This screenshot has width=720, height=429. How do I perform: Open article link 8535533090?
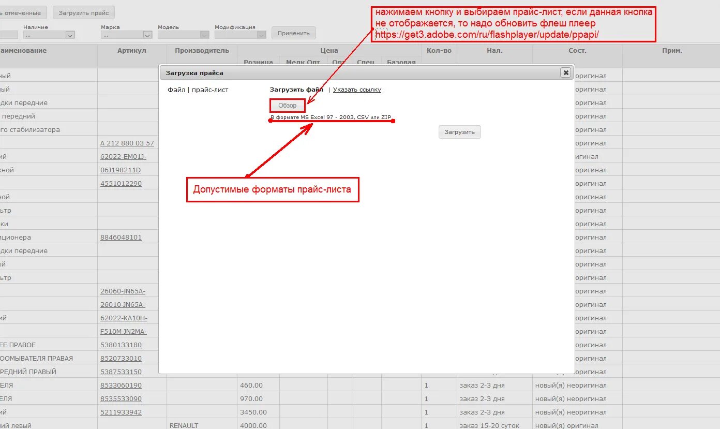pos(121,399)
